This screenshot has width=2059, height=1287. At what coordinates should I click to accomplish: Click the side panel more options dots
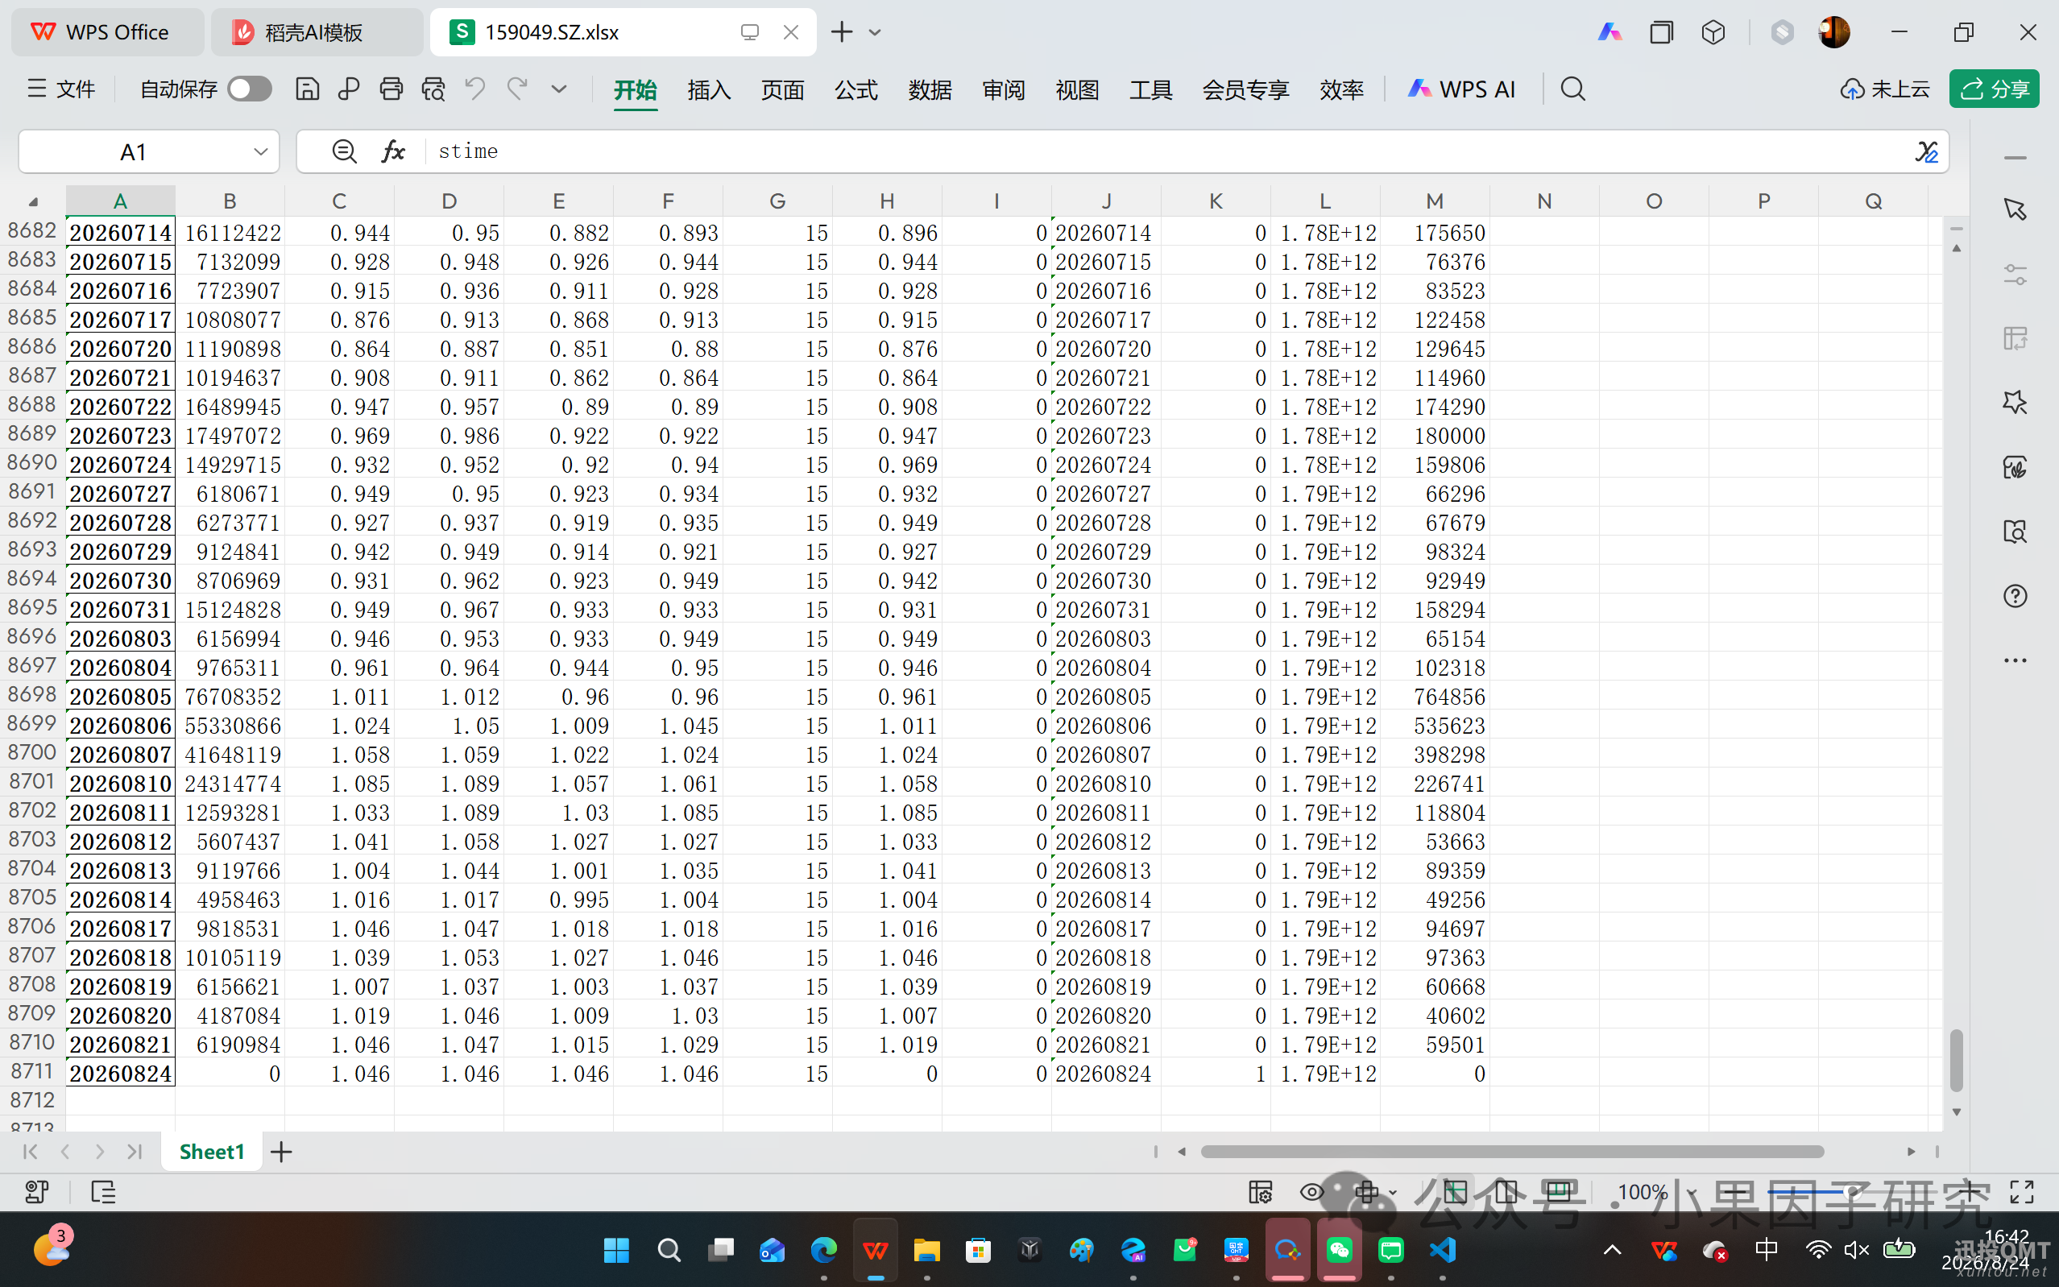tap(2015, 660)
